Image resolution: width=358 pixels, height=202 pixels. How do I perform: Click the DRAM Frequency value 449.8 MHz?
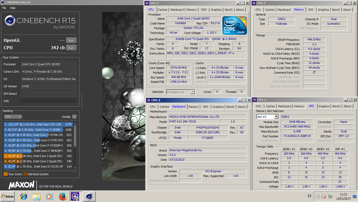[314, 40]
